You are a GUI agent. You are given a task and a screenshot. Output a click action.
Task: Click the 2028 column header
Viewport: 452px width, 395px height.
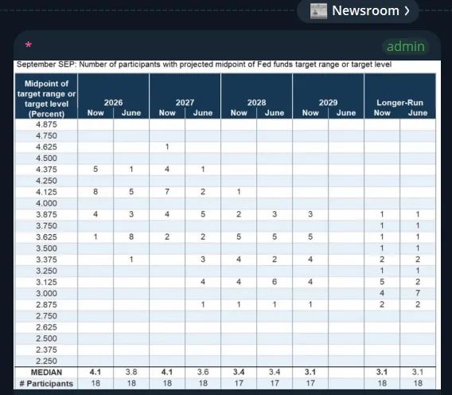coord(256,103)
